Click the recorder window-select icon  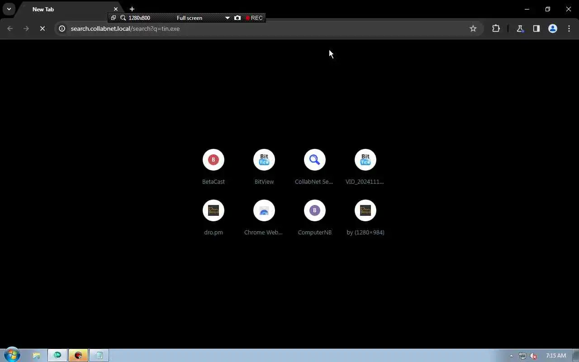coord(114,18)
